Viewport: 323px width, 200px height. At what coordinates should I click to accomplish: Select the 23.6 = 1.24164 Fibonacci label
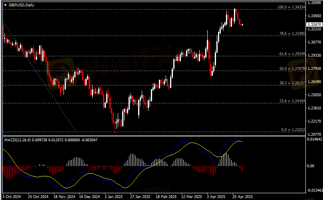(292, 101)
